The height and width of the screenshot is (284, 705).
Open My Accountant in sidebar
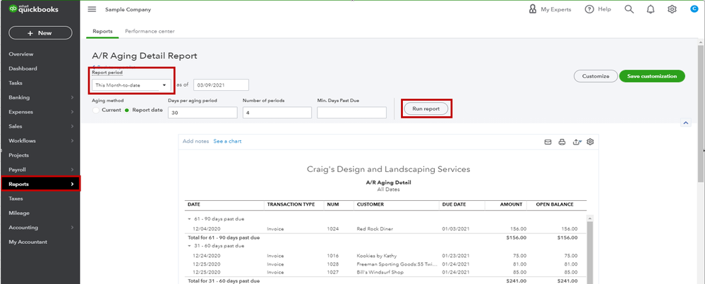click(28, 242)
